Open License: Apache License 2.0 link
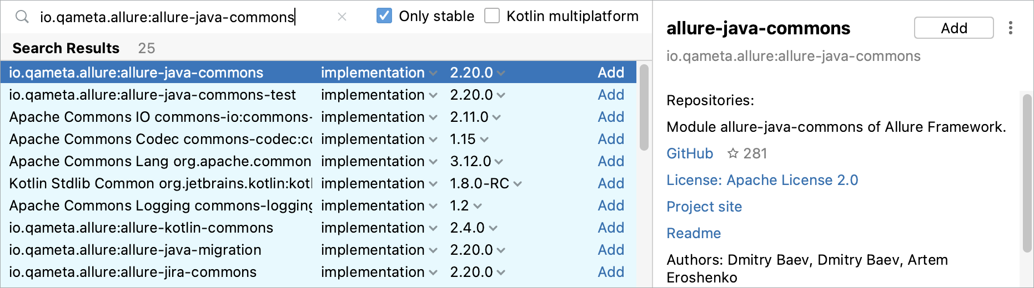 tap(762, 180)
